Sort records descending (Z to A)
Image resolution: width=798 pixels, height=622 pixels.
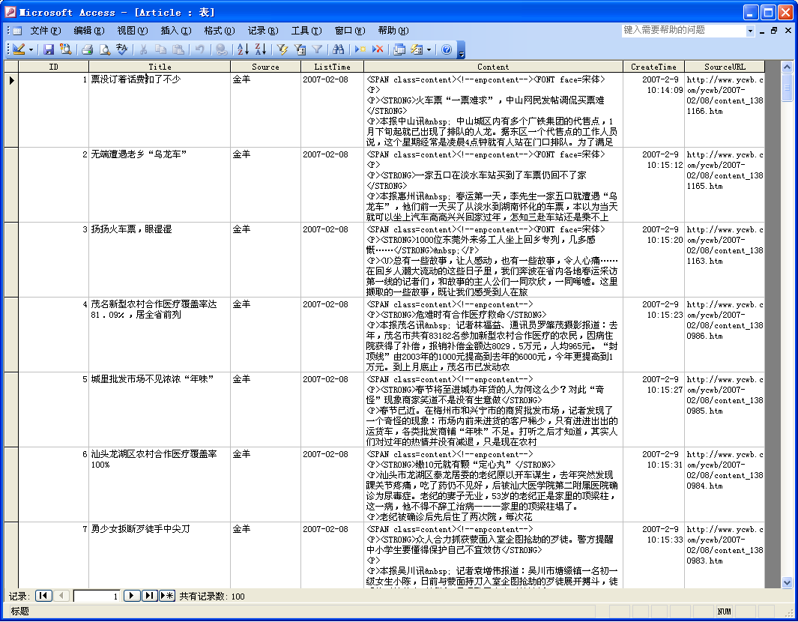click(x=260, y=49)
